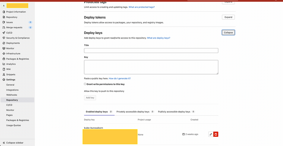The image size is (283, 146).
Task: Open the CI/CD rocket icon in sidebar
Action: click(4, 33)
